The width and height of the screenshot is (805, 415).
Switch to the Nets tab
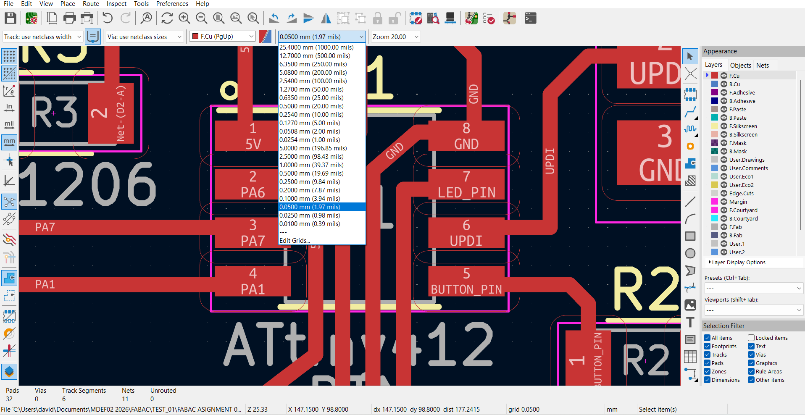762,65
